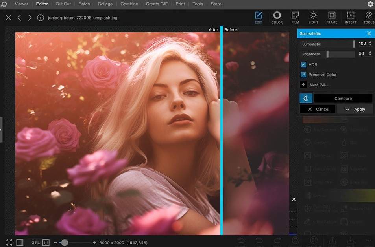The image size is (375, 247).
Task: Click the dotted selection grid icon
Action: pos(9,243)
